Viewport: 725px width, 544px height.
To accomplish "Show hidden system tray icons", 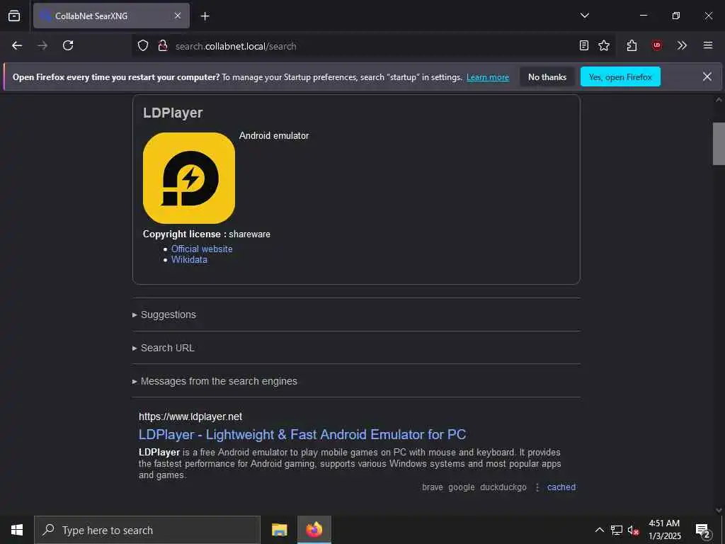I will point(599,530).
